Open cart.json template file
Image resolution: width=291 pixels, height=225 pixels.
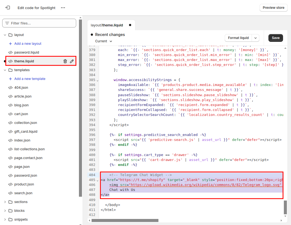click(21, 114)
